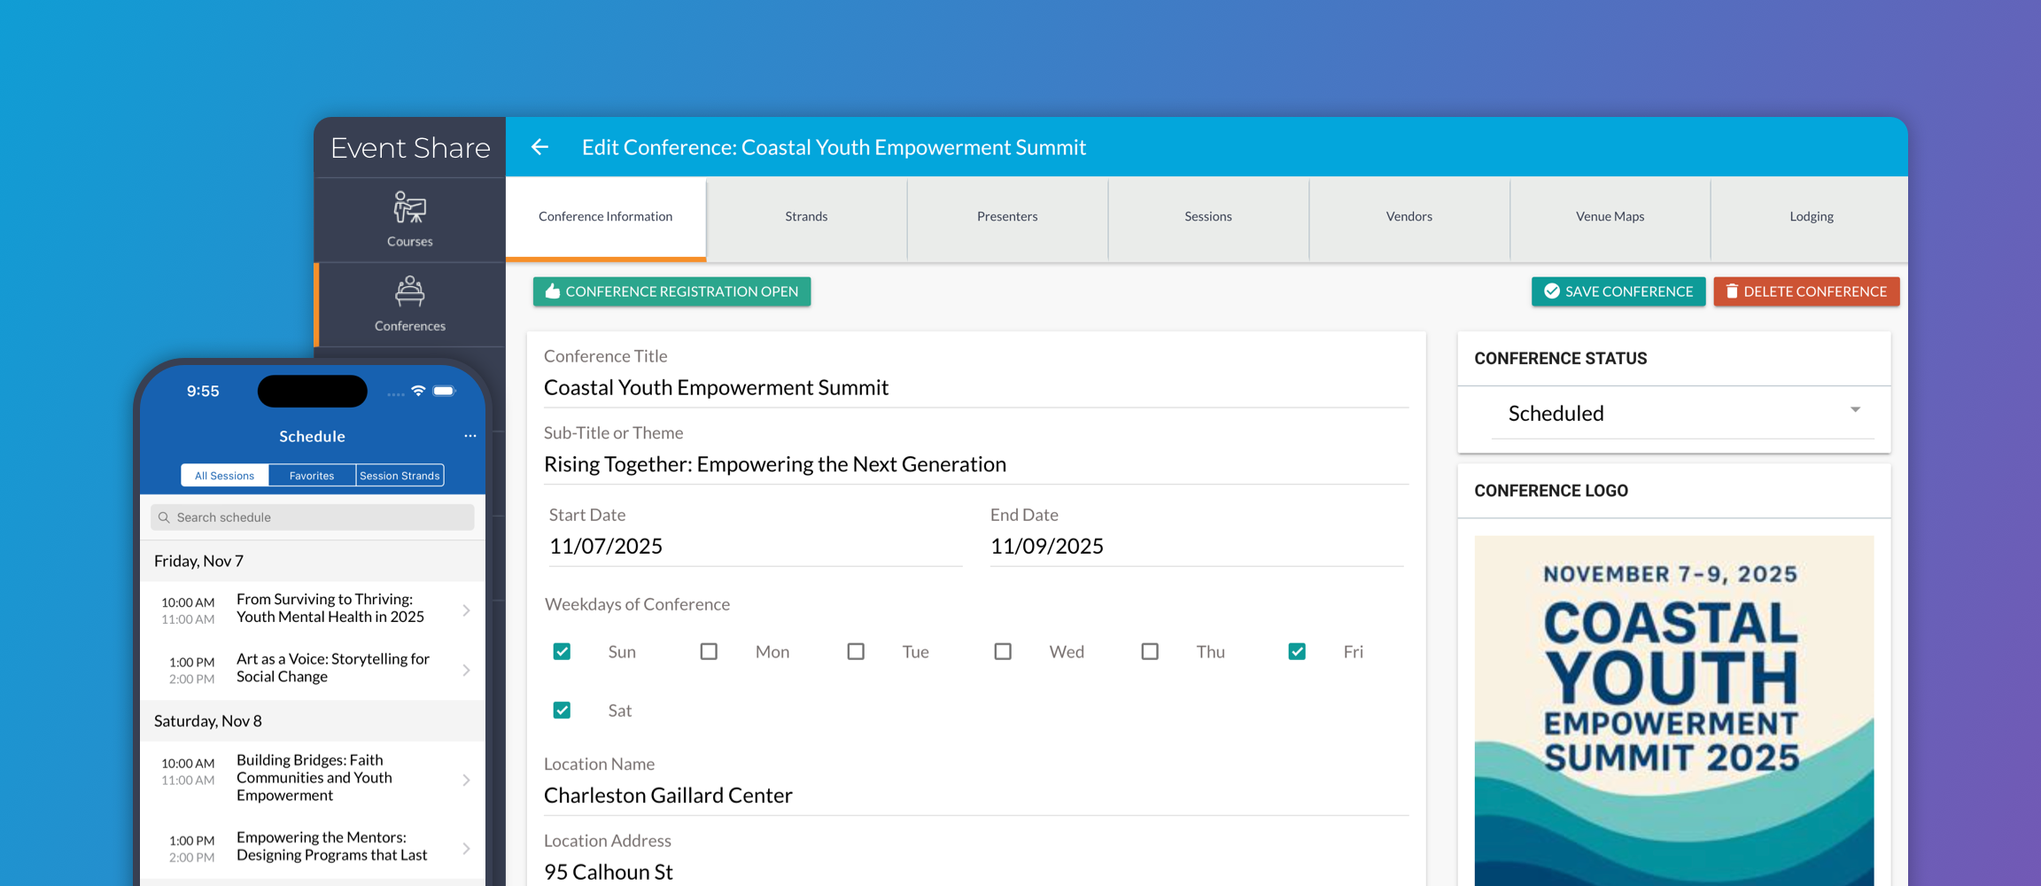Switch to the Presenters tab
The image size is (2041, 886).
click(1007, 217)
